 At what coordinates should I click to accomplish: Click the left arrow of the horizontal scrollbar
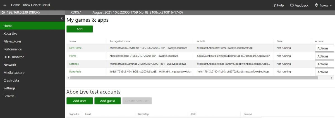68,78
